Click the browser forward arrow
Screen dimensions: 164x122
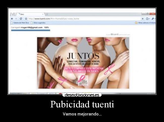[x=16, y=19]
